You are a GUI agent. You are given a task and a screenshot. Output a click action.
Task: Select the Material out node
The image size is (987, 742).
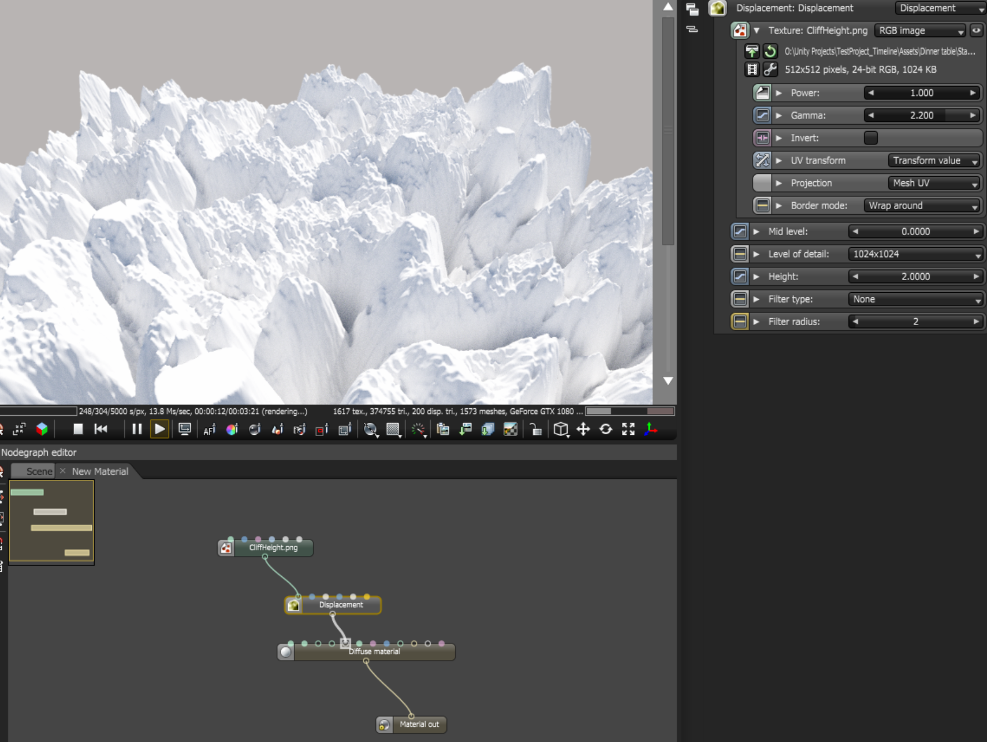point(411,724)
